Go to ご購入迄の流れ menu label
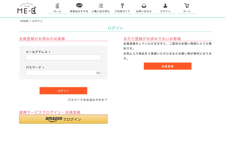Image resolution: width=225 pixels, height=149 pixels. coord(101,11)
